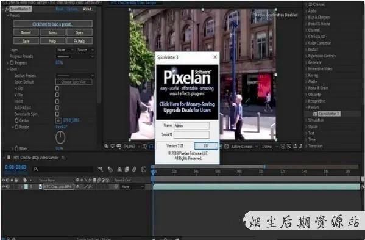The height and width of the screenshot is (240, 365).
Task: Open the HTC ChaCha comp tab menu
Action: click(63, 158)
